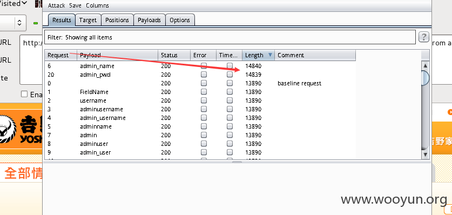Toggle Error checkbox for adminusername row
The image size is (452, 215).
204,109
